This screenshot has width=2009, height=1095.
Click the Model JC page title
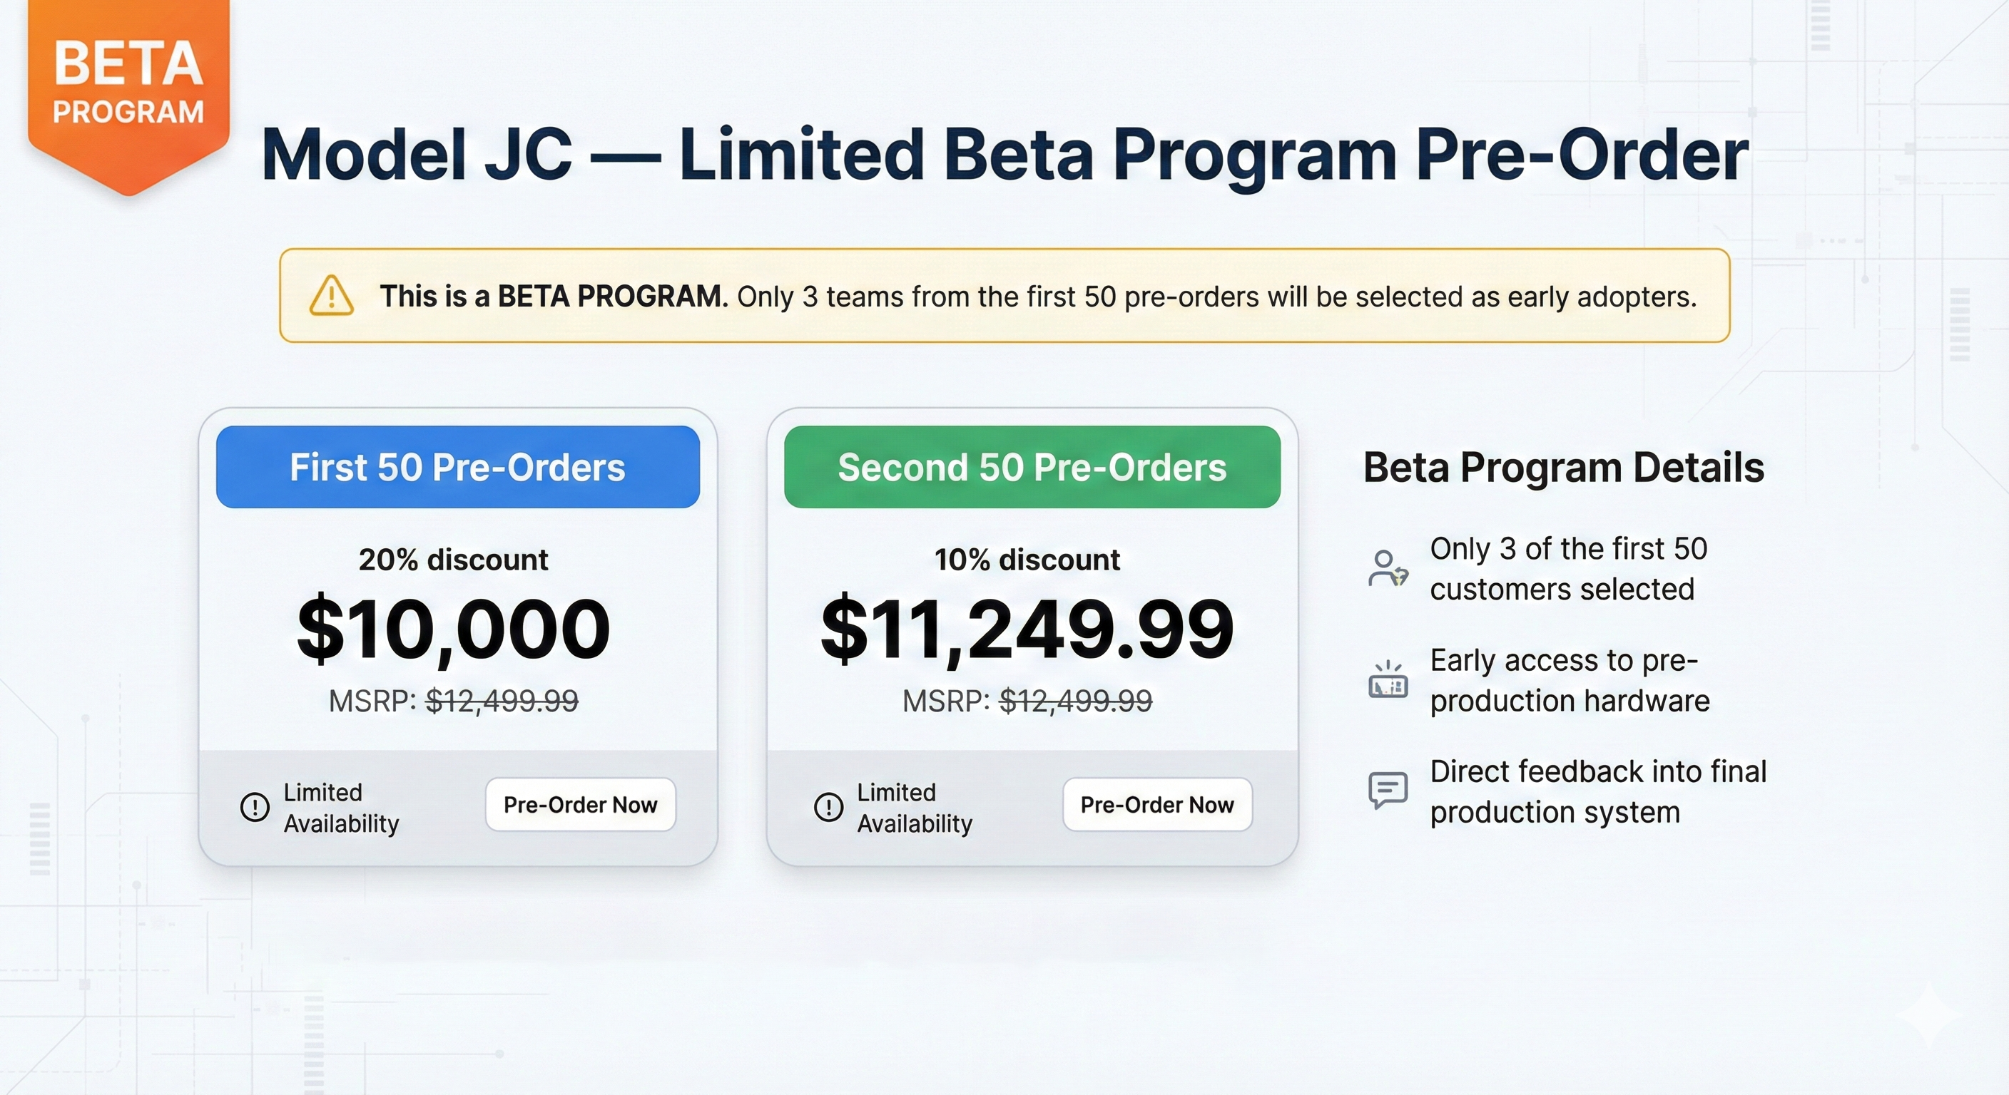(x=1004, y=154)
